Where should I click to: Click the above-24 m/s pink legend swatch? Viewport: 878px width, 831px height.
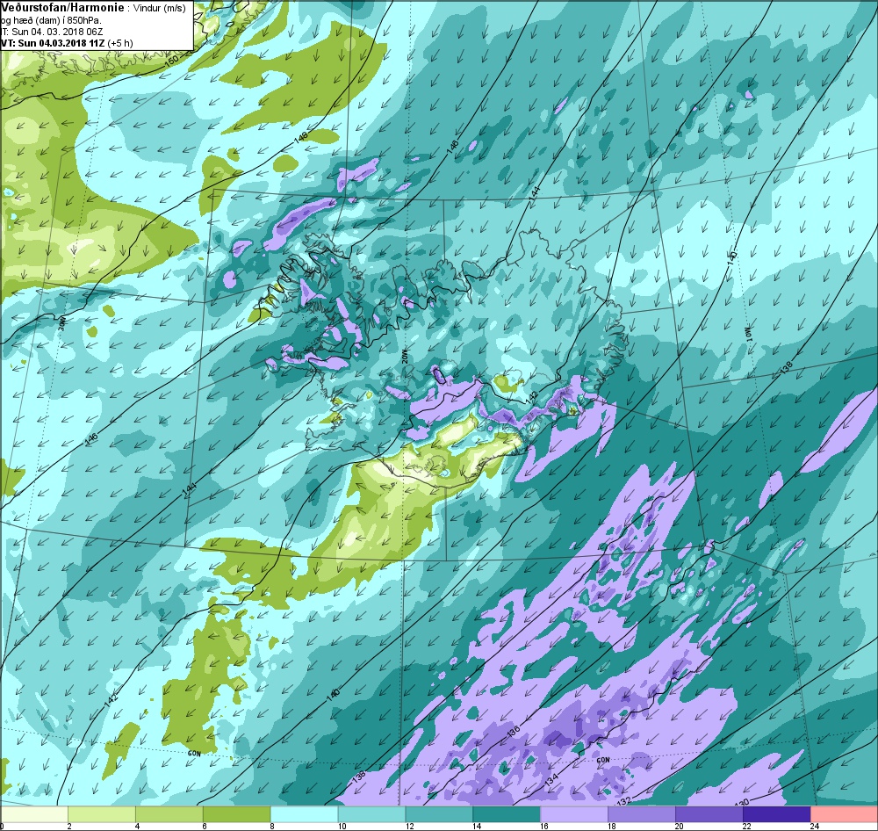844,814
